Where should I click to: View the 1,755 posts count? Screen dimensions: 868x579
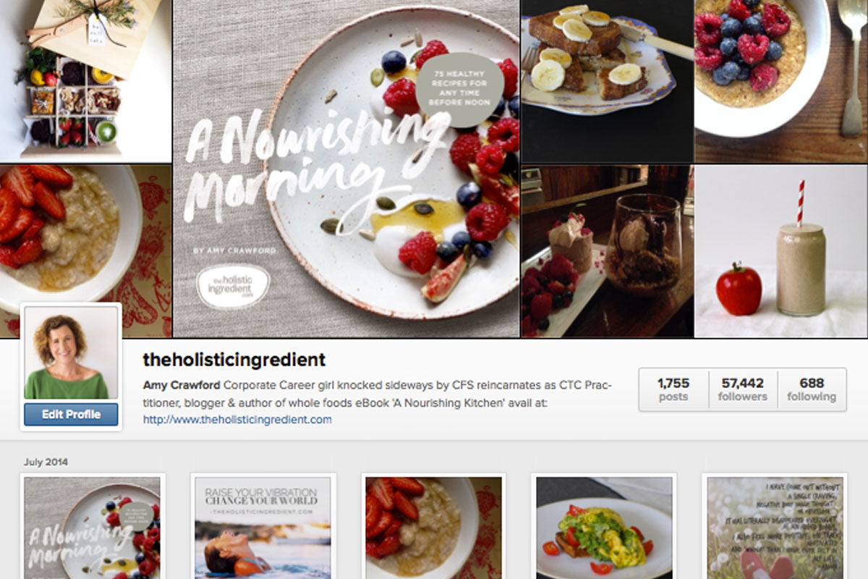tap(673, 389)
